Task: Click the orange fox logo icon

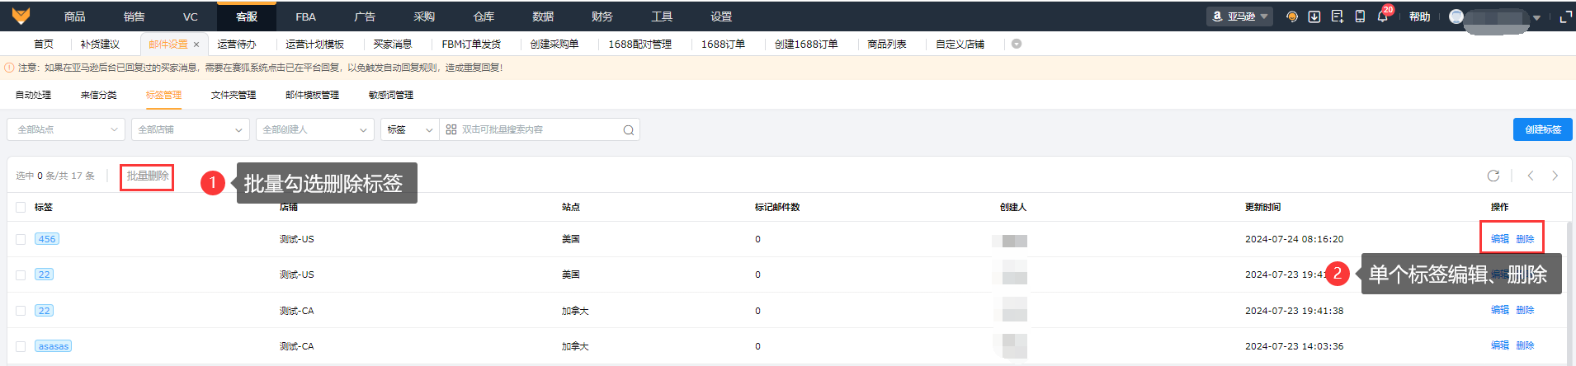Action: (21, 16)
